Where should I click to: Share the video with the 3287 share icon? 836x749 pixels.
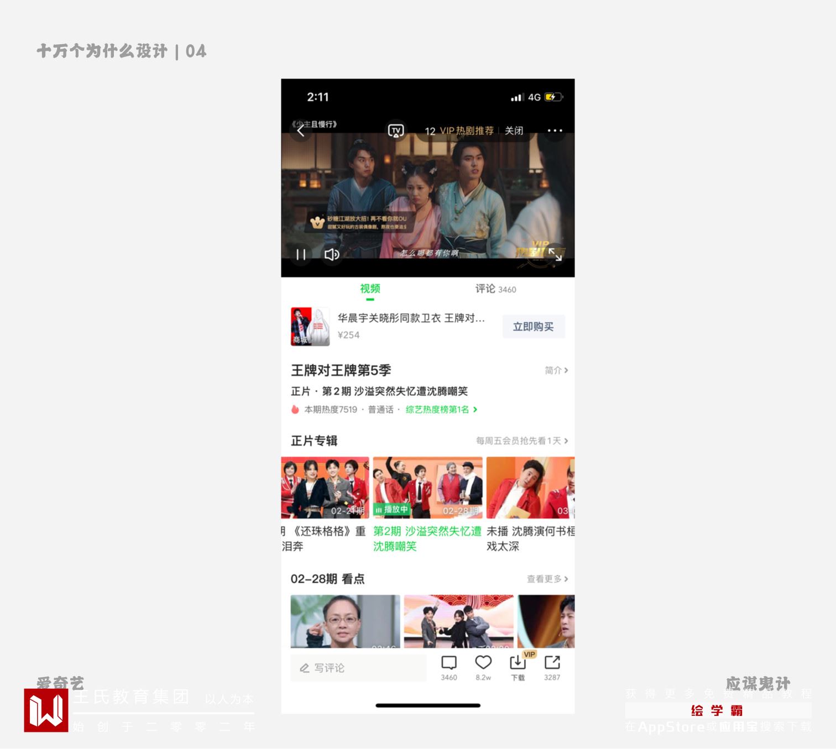click(x=552, y=667)
